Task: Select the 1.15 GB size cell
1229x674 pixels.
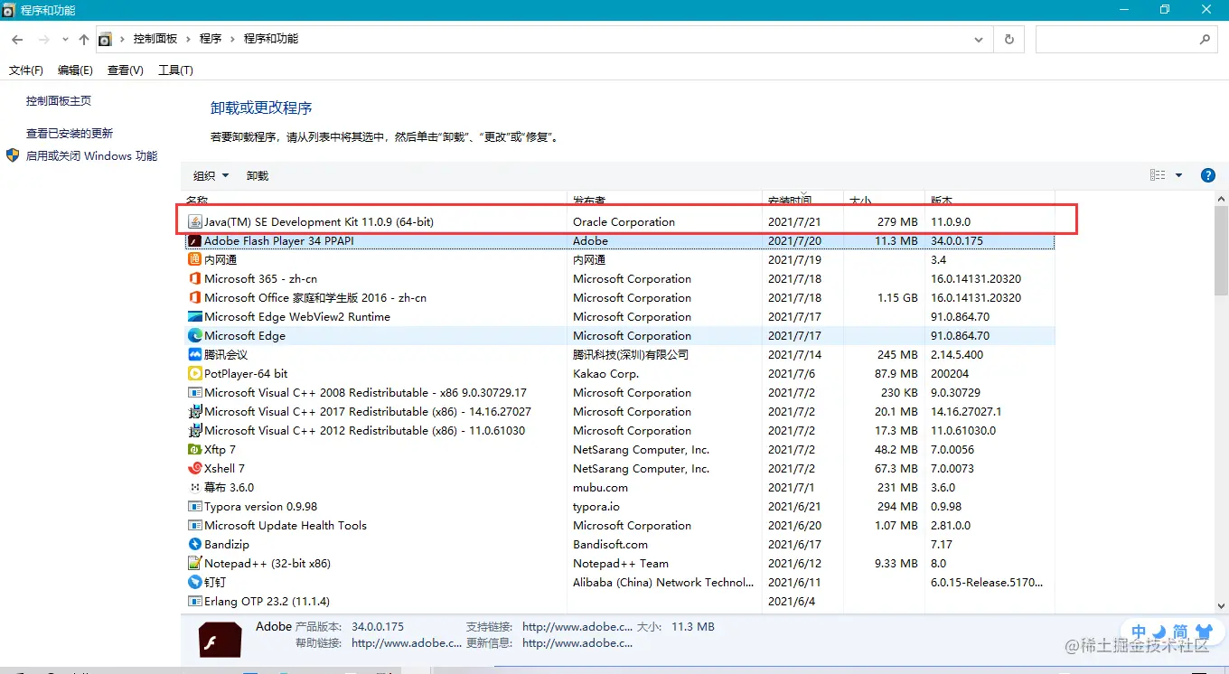Action: click(x=896, y=298)
